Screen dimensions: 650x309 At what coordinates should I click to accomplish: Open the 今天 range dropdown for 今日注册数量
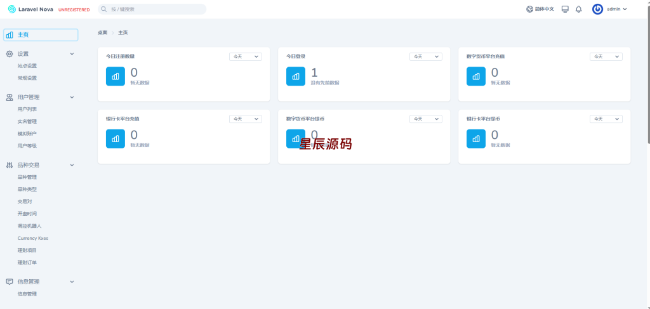tap(246, 56)
